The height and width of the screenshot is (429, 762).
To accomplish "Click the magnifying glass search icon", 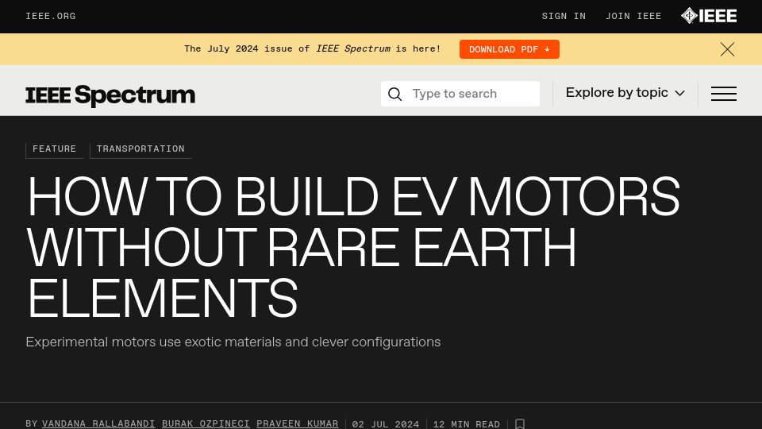I will pos(395,94).
